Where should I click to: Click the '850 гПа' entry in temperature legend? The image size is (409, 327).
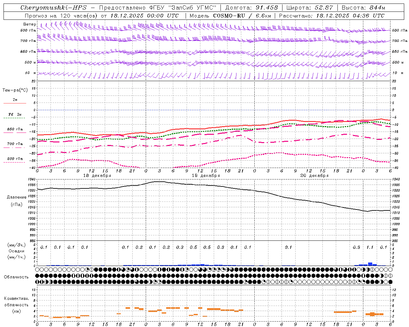[x=15, y=129]
